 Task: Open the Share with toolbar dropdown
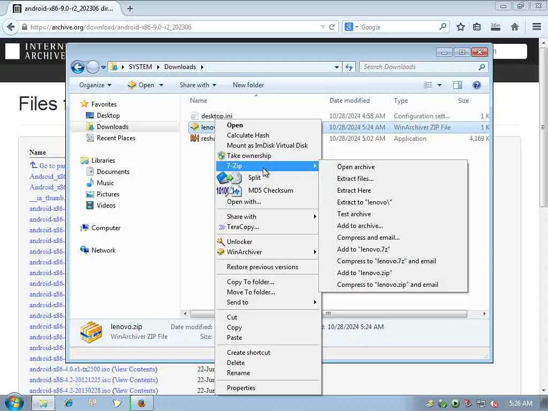tap(198, 85)
